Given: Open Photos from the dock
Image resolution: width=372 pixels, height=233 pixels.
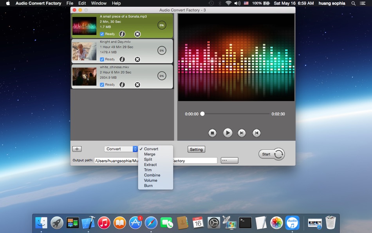Looking at the screenshot, I should 276,223.
